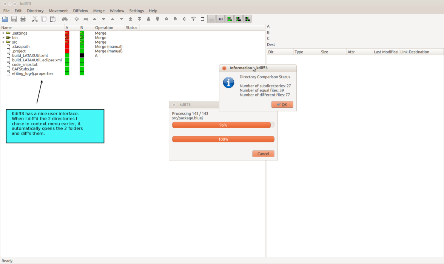This screenshot has height=264, width=444.
Task: Jump to previous conflict with double up arrow
Action: [x=131, y=19]
